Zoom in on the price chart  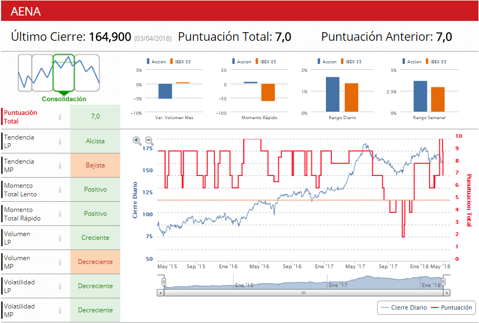click(137, 141)
